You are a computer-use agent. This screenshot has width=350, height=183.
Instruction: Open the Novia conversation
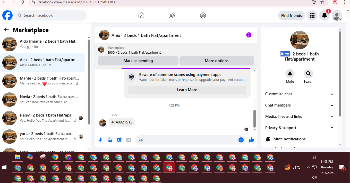click(x=43, y=99)
